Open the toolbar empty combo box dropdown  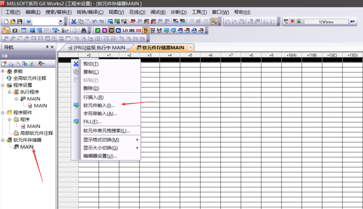[61, 22]
